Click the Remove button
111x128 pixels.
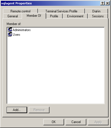click(x=39, y=110)
